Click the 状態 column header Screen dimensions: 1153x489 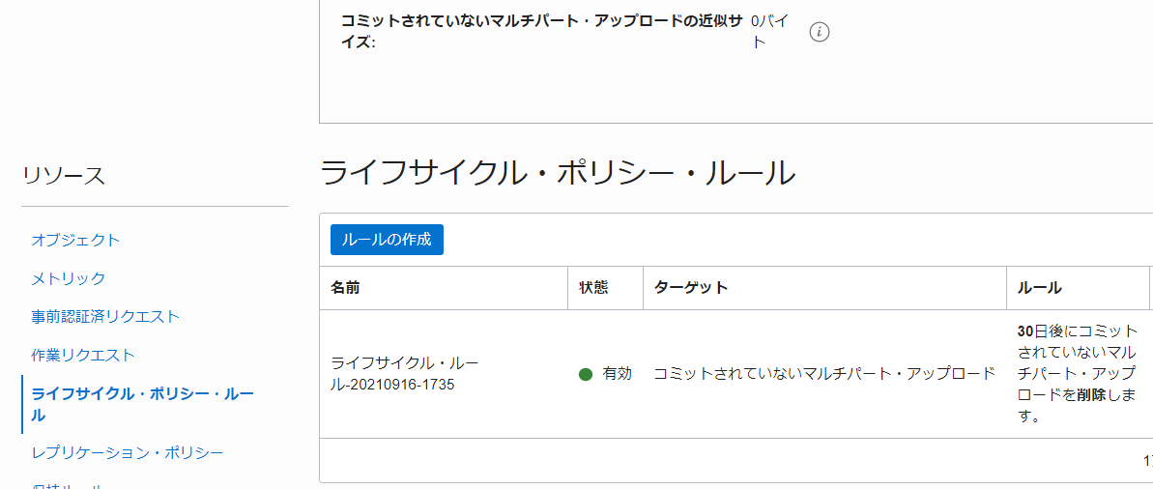point(593,288)
